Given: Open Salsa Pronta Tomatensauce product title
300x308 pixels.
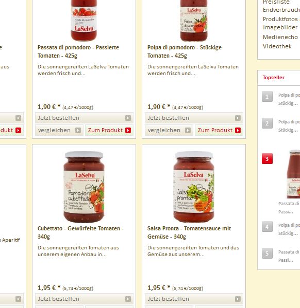Looking at the screenshot, I should pyautogui.click(x=189, y=232).
